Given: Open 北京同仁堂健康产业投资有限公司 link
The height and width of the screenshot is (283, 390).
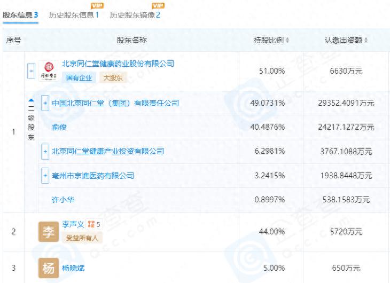Looking at the screenshot, I should click(x=108, y=151).
